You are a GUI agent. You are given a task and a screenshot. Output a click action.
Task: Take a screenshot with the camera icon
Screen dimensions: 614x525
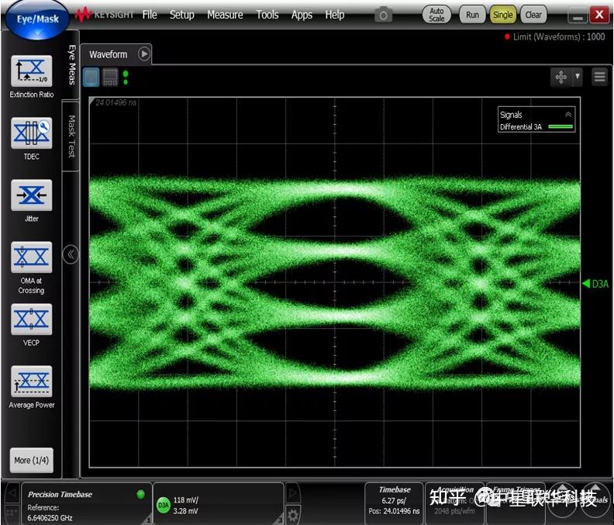click(383, 15)
